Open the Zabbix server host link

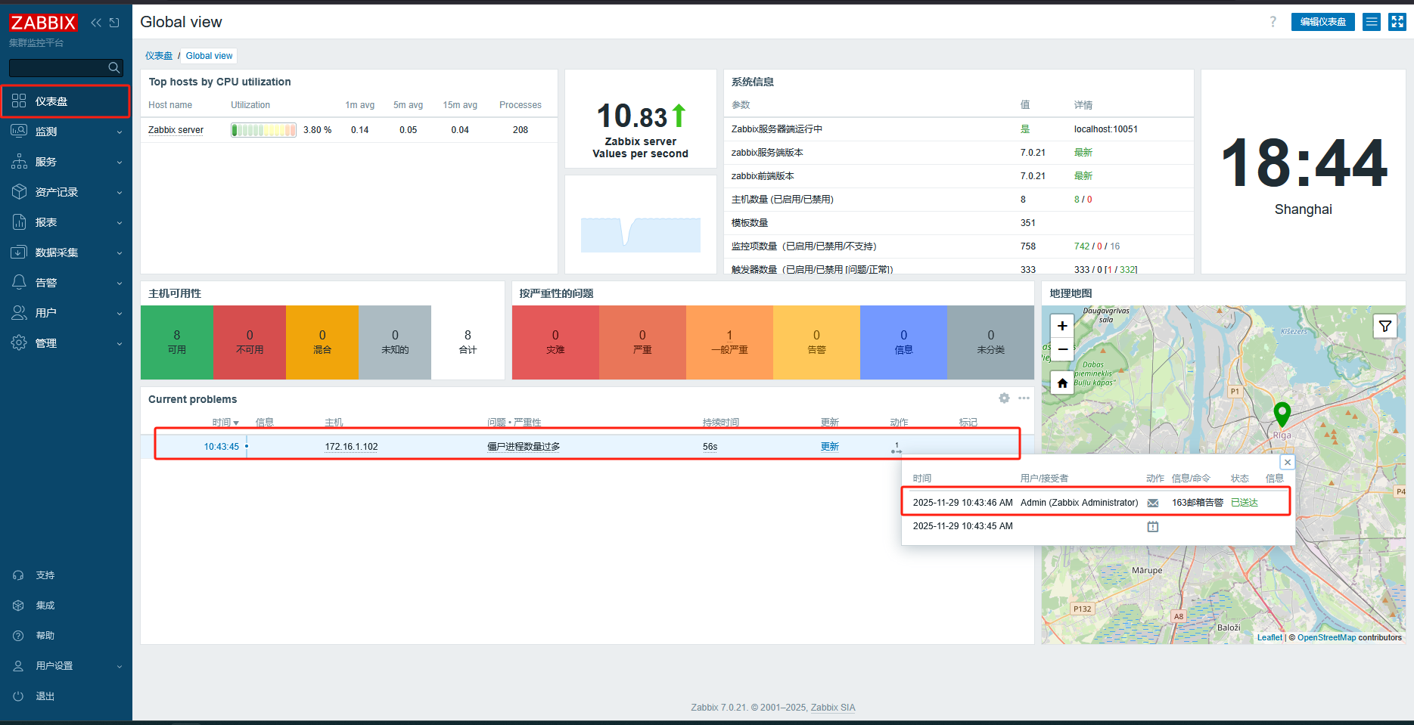coord(176,130)
